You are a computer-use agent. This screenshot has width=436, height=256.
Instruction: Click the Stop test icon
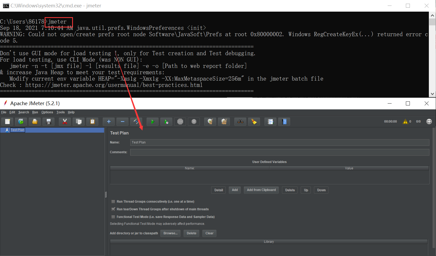point(180,122)
